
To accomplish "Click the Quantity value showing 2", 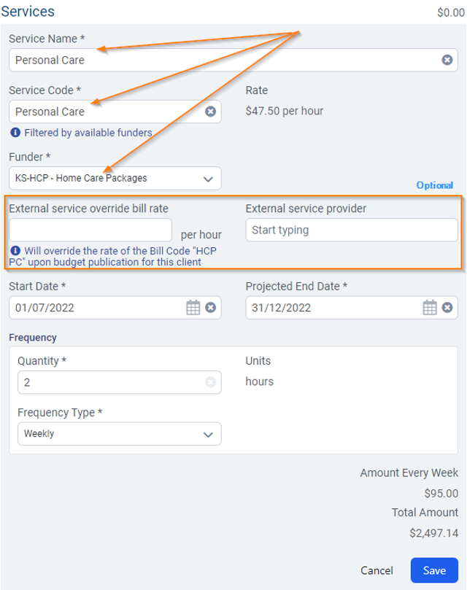I will pyautogui.click(x=88, y=382).
